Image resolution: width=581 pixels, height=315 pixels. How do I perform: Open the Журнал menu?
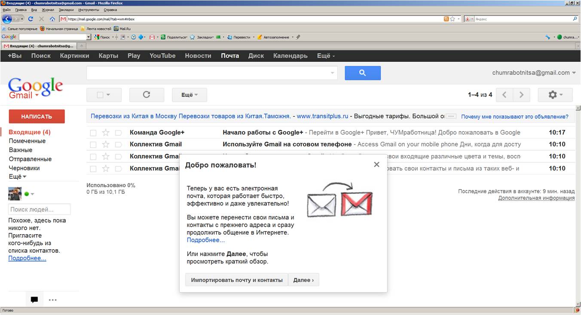point(48,9)
